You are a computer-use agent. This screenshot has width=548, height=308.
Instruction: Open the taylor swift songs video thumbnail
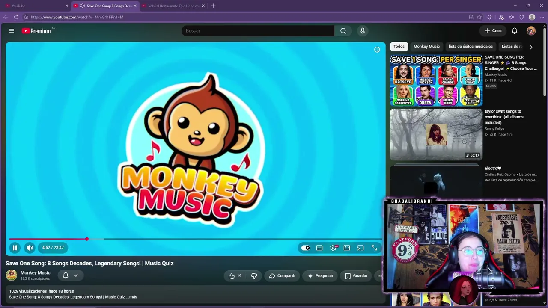tap(436, 134)
